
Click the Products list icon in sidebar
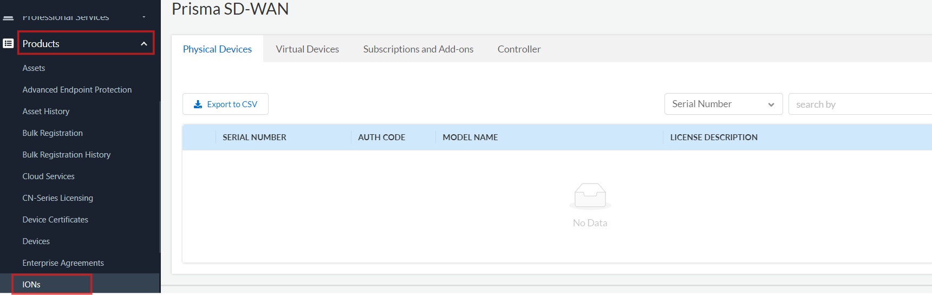click(x=8, y=43)
